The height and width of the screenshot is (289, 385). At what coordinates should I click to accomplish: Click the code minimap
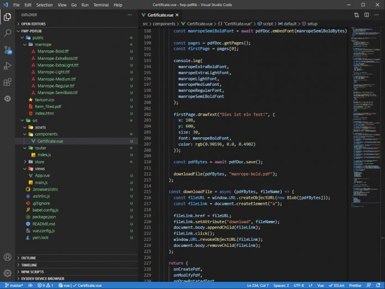pos(366,118)
